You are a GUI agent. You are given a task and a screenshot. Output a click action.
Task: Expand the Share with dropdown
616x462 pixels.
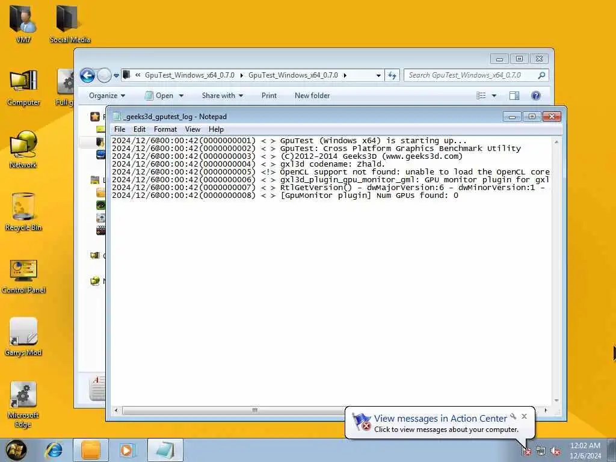(223, 96)
